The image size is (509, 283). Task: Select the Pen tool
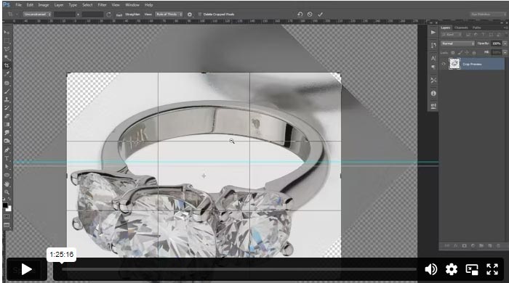coord(7,150)
